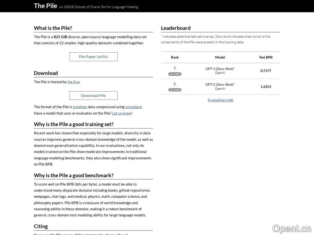Click the What is the Pile? heading
Screen dimensions: 314x235
[x=53, y=28]
